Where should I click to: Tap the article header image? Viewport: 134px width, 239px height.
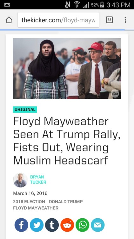coord(67,69)
